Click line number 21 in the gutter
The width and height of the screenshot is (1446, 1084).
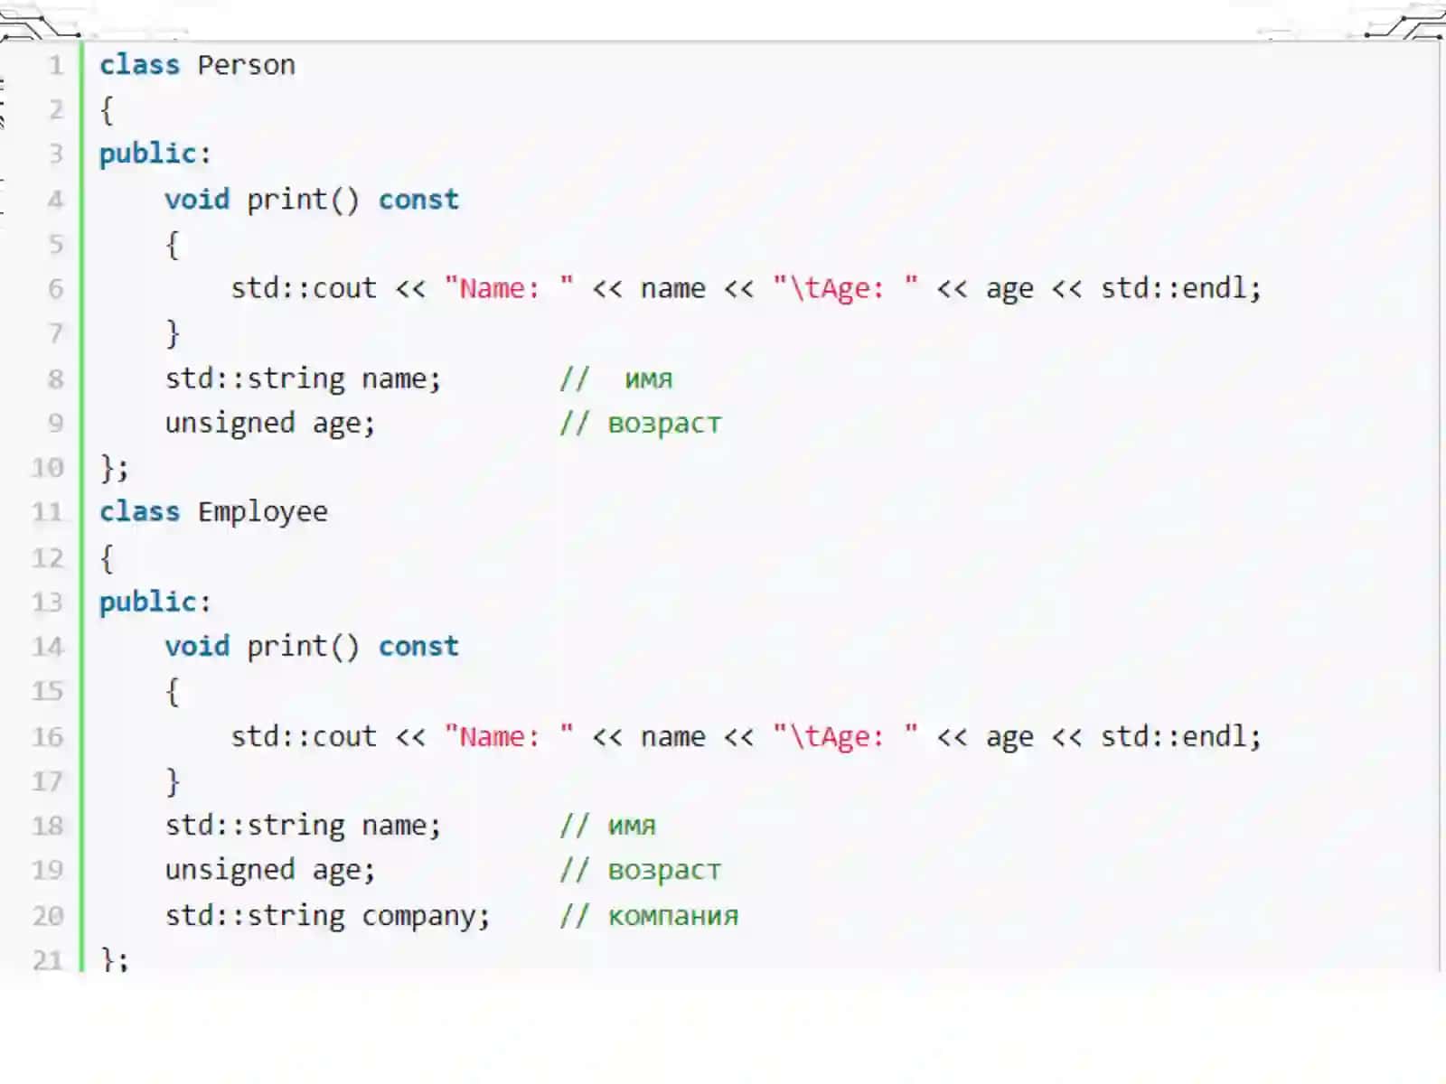coord(48,959)
